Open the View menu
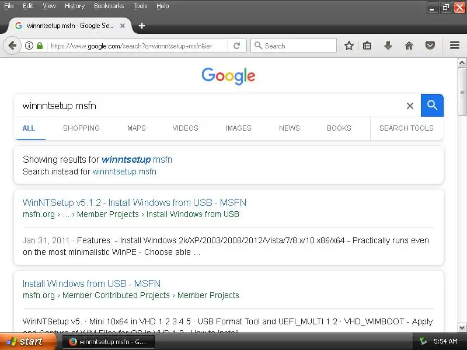 pos(49,6)
